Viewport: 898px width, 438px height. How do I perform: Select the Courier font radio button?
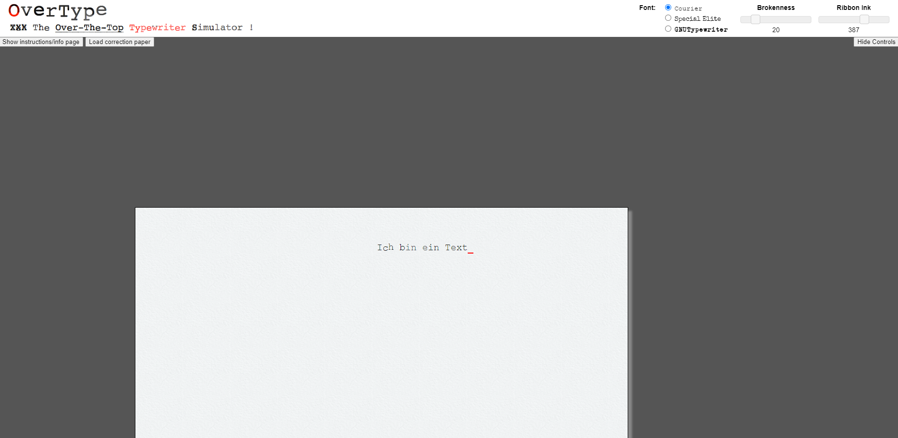[x=668, y=7]
